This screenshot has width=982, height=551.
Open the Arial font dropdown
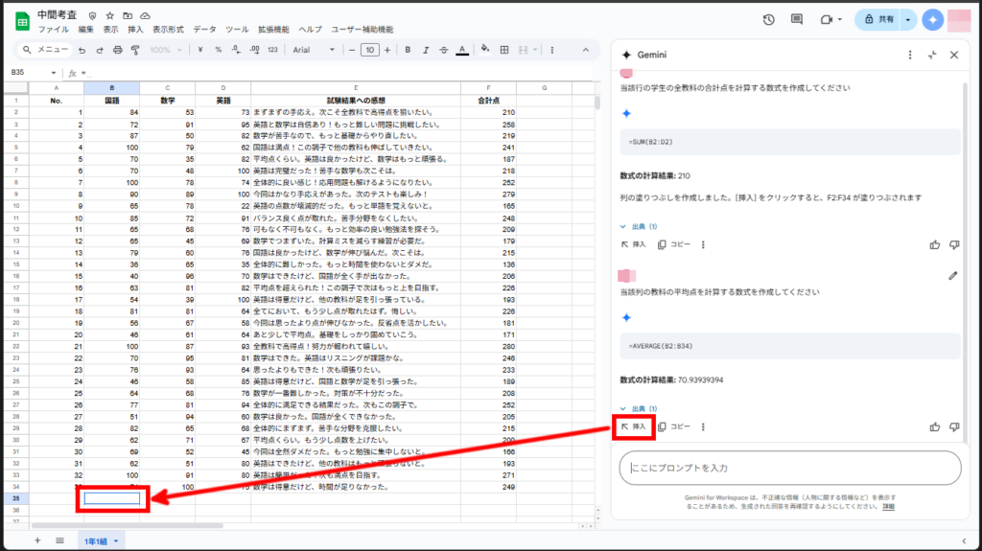click(x=314, y=50)
